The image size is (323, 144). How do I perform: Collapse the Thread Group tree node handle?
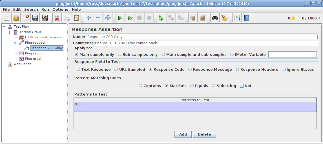pyautogui.click(x=10, y=32)
